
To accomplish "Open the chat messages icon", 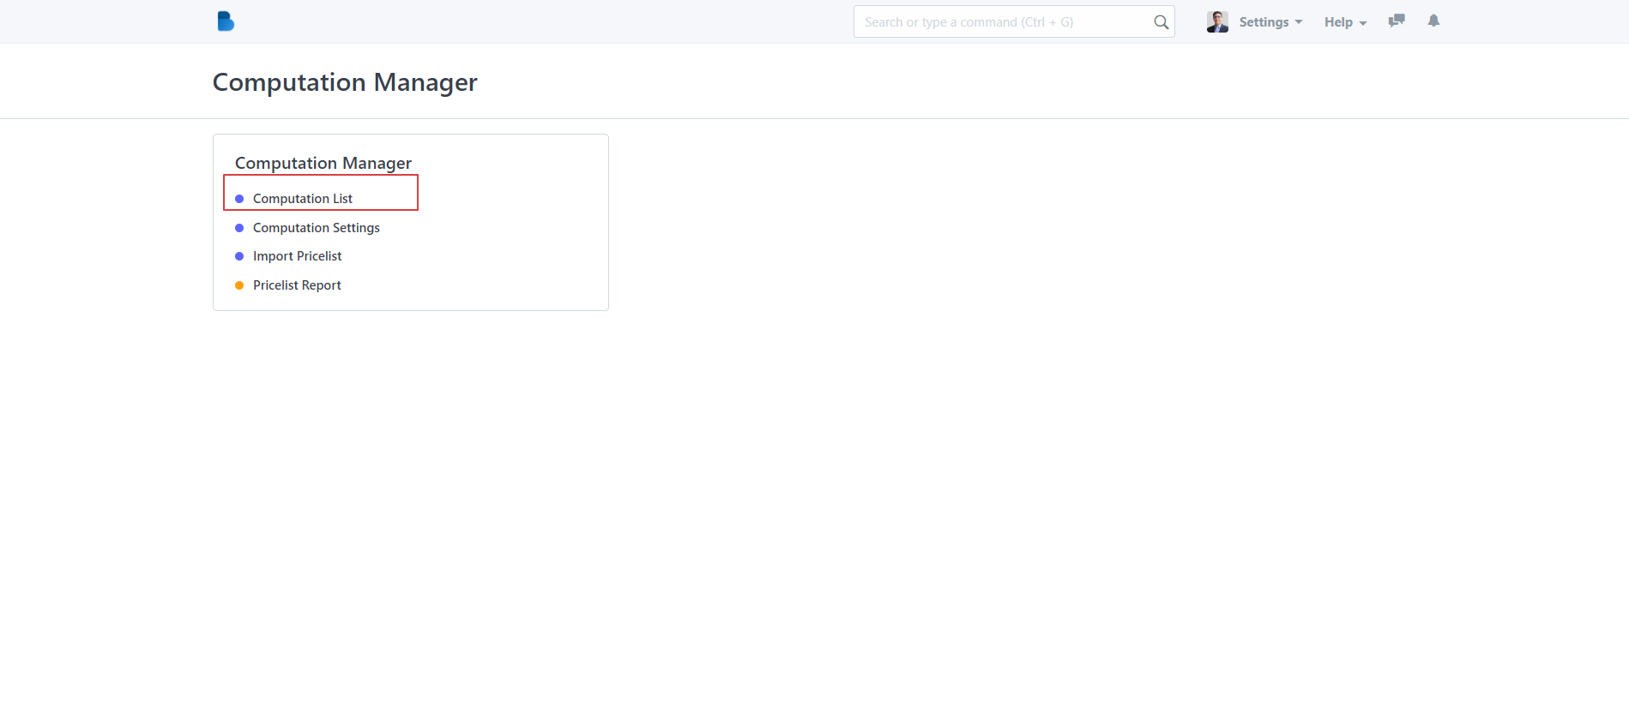I will click(1397, 21).
